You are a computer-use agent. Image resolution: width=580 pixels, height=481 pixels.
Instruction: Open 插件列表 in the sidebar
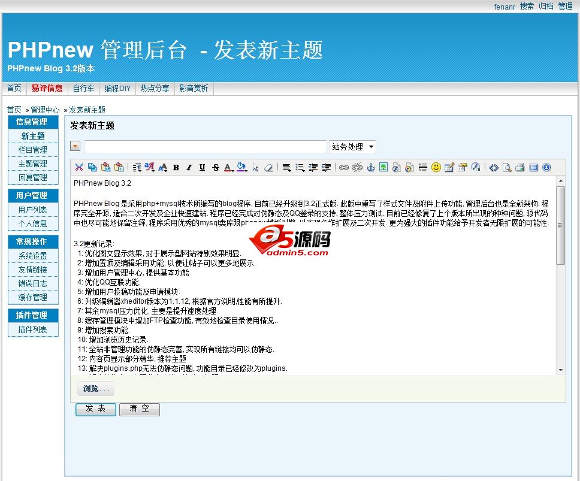(x=33, y=329)
